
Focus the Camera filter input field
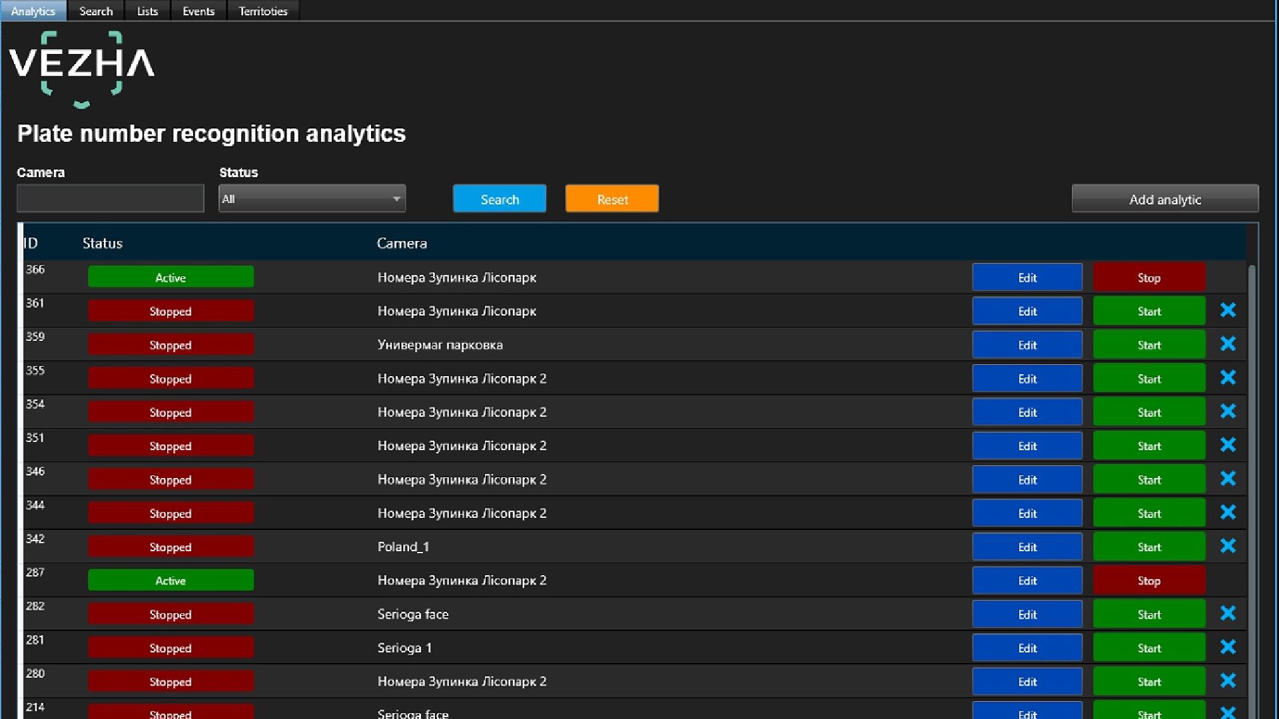click(x=111, y=198)
